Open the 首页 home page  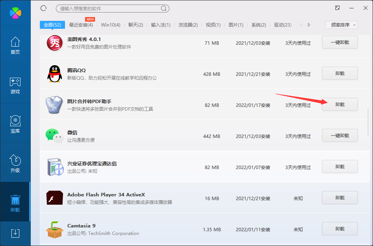coord(15,45)
